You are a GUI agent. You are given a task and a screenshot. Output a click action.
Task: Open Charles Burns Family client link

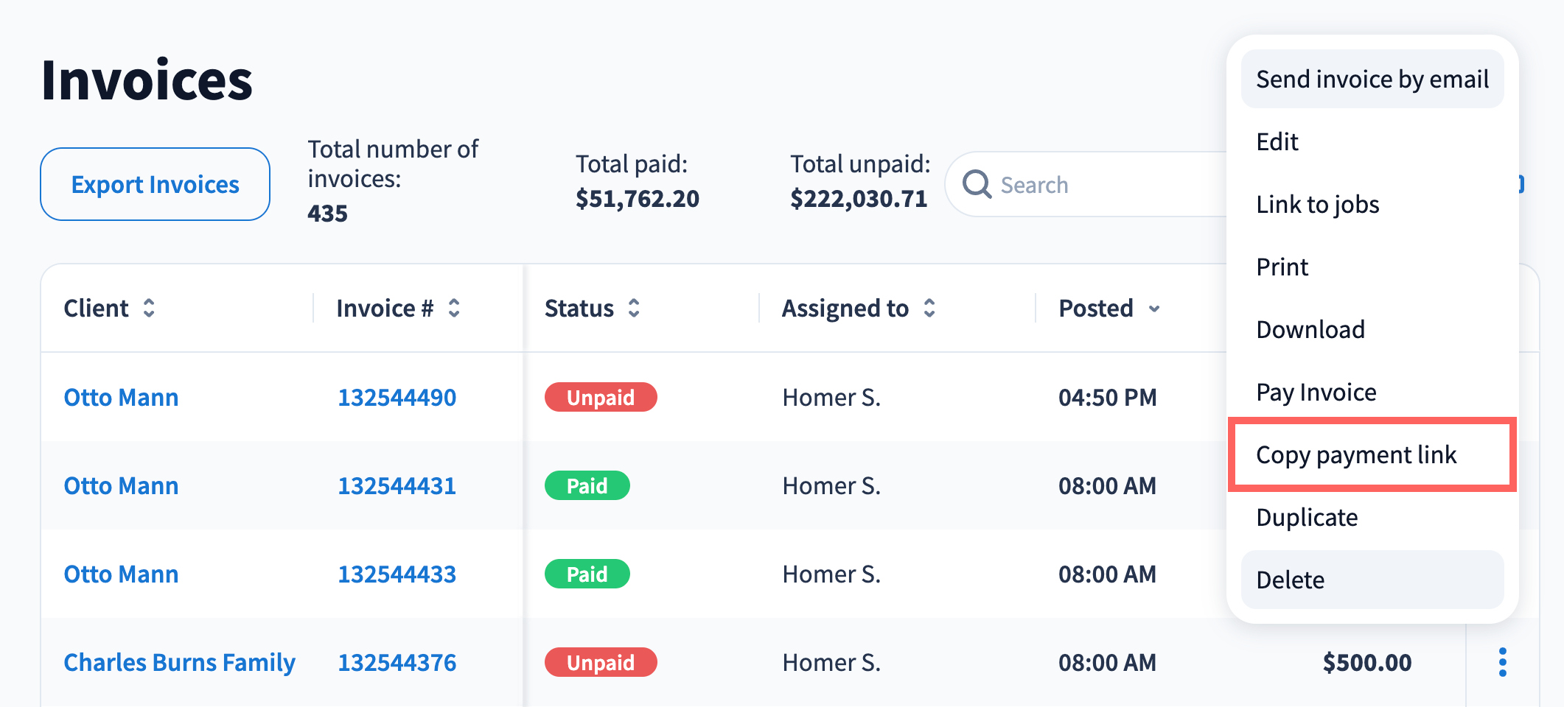click(179, 662)
